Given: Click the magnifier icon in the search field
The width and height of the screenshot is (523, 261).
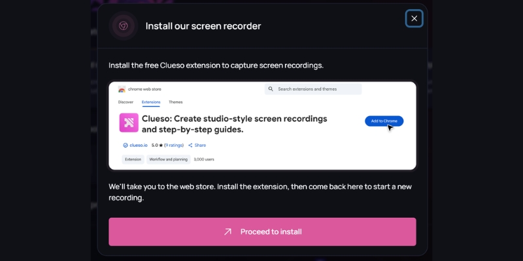Looking at the screenshot, I should 271,89.
